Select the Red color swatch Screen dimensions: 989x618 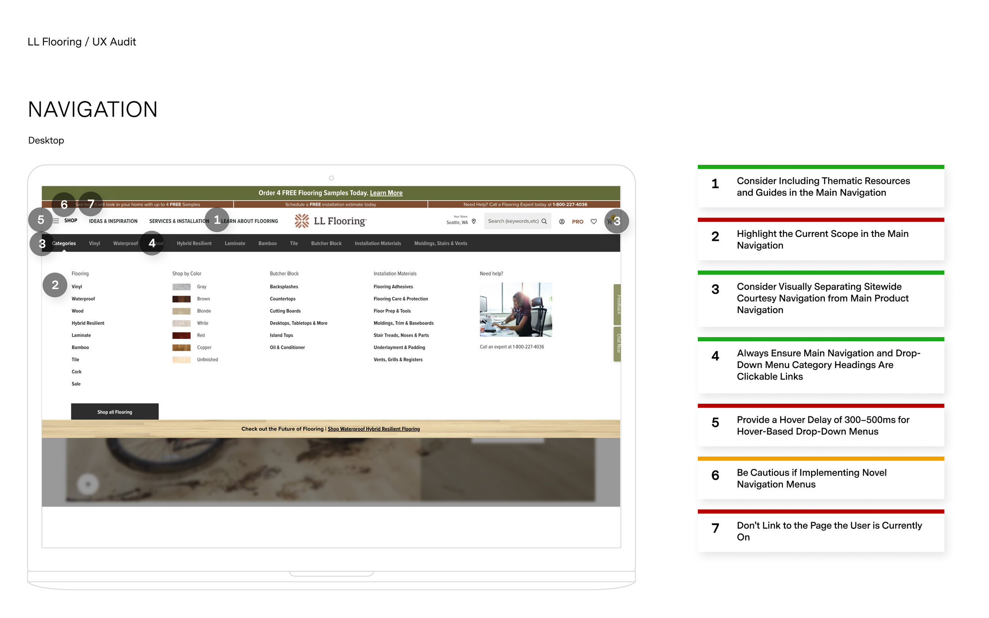(181, 336)
